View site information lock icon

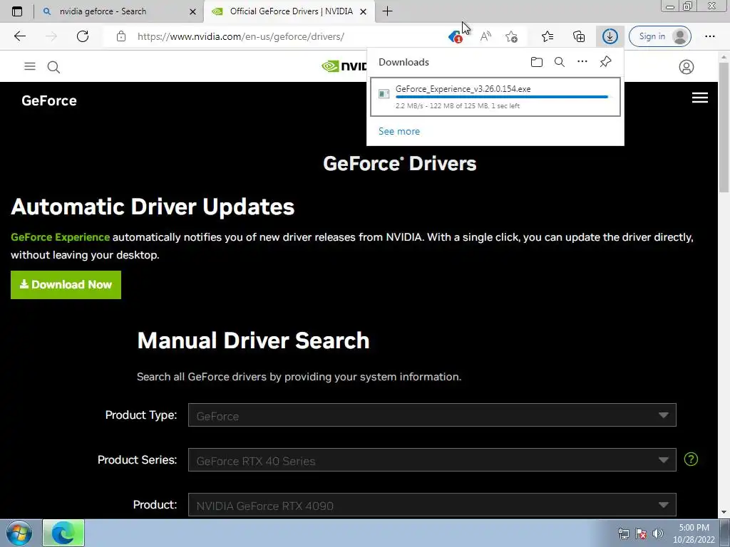pos(121,36)
